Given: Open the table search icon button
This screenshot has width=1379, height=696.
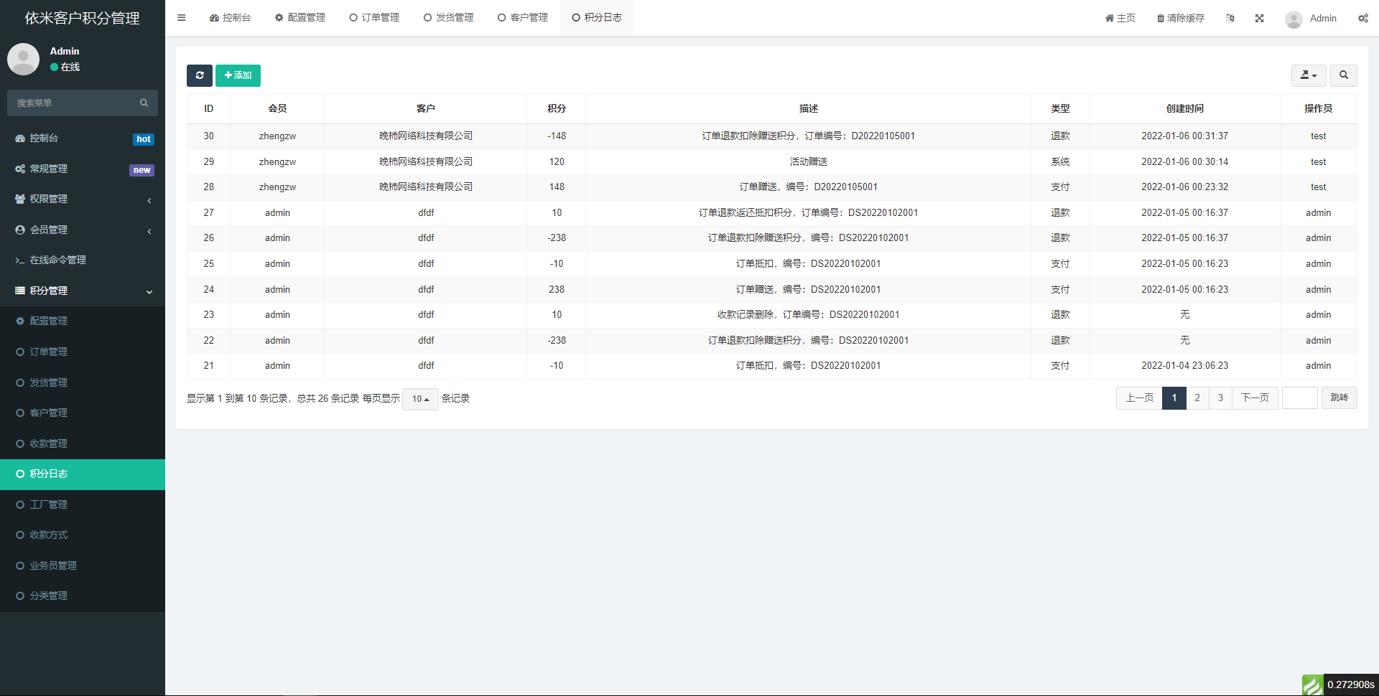Looking at the screenshot, I should (x=1343, y=75).
